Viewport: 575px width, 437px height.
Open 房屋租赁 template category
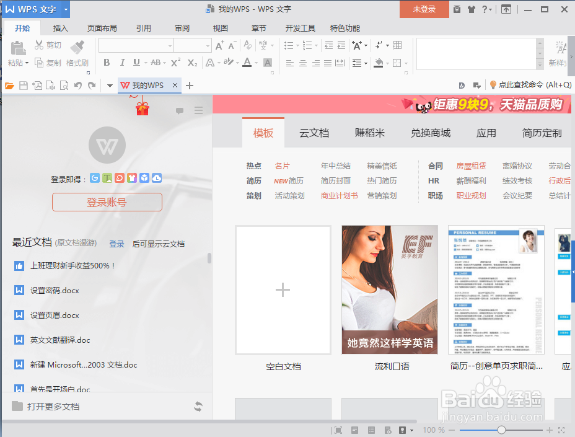[472, 166]
